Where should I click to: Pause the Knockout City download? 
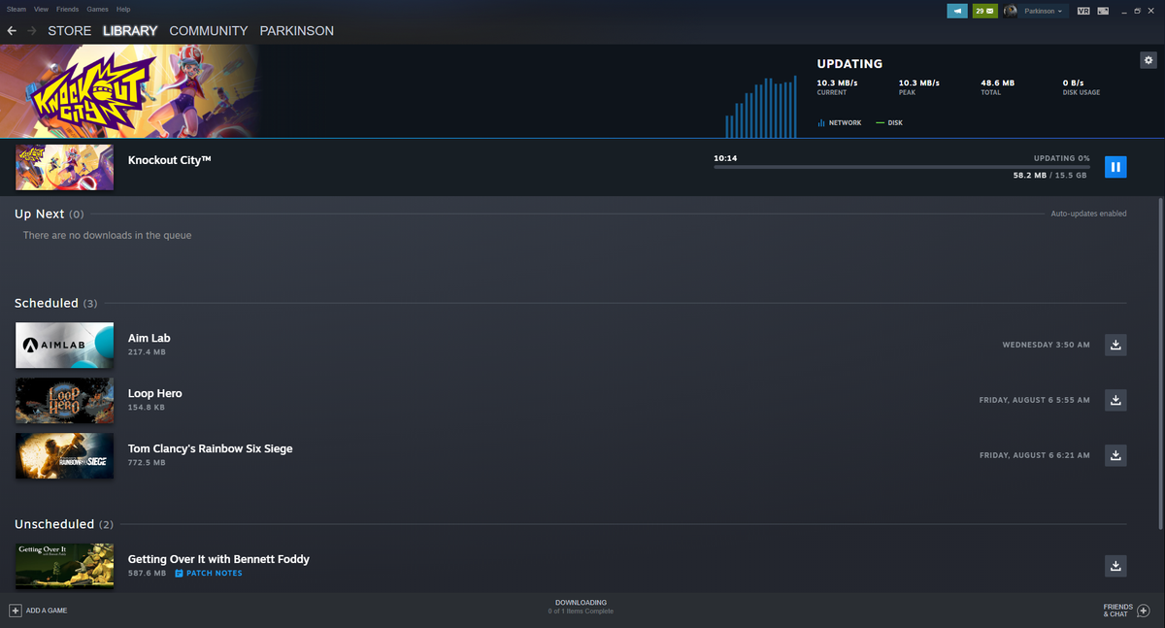pyautogui.click(x=1115, y=166)
